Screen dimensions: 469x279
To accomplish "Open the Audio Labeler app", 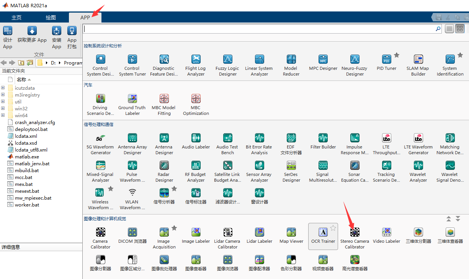I will pyautogui.click(x=196, y=141).
